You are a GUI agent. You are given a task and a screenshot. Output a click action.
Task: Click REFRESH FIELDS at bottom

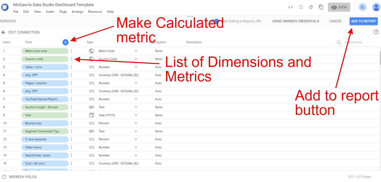tap(23, 177)
